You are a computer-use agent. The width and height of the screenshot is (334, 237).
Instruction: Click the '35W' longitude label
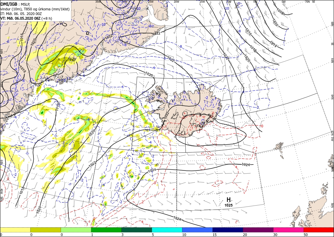98,2
